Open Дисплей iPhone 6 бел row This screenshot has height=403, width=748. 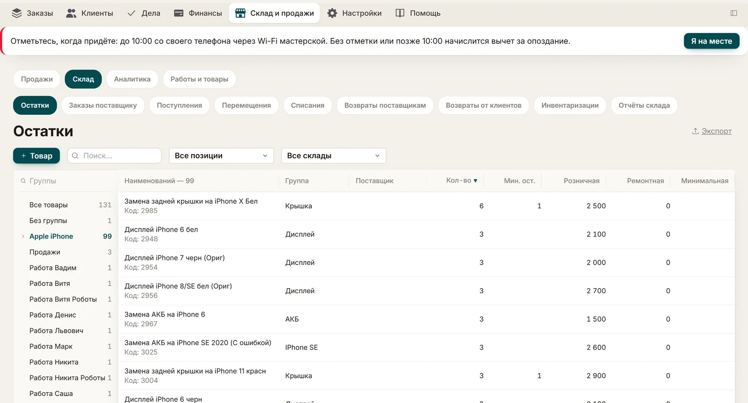click(x=426, y=234)
